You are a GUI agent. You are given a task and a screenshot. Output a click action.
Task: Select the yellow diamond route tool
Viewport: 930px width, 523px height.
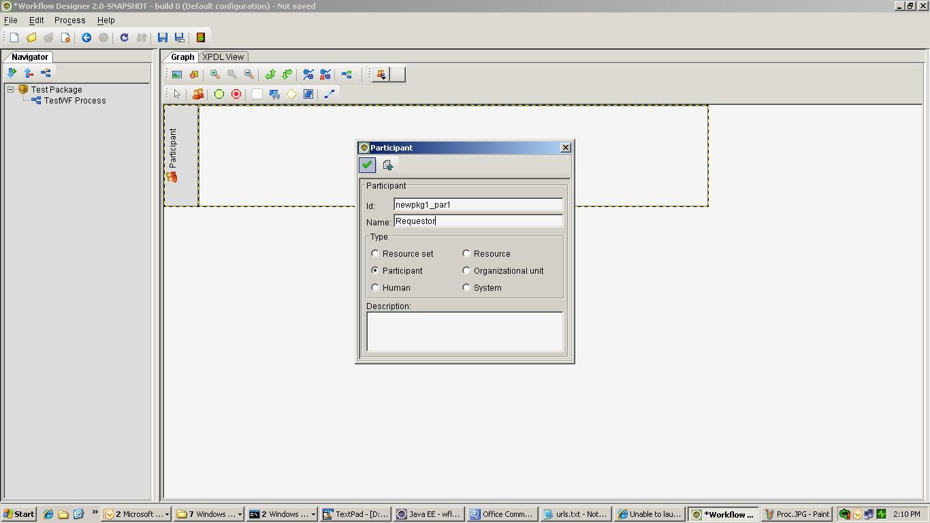291,95
